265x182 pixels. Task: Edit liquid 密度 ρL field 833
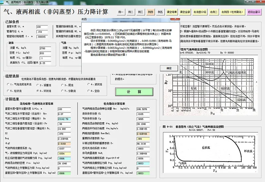(45, 53)
